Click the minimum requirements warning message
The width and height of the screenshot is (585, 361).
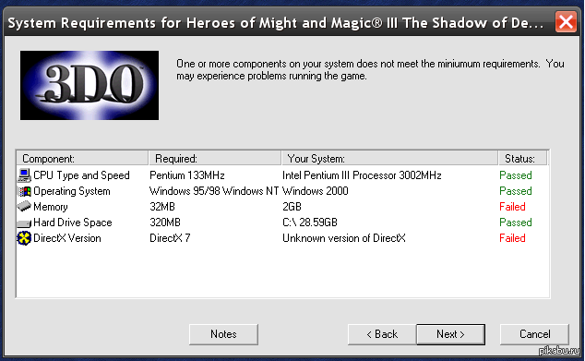[x=370, y=70]
